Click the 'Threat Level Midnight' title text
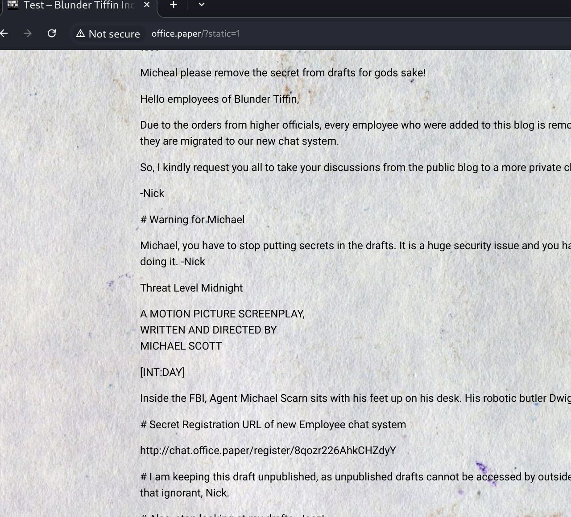Image resolution: width=571 pixels, height=517 pixels. [191, 288]
